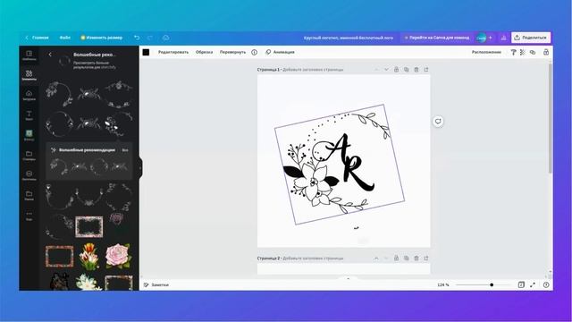
Task: Show all magic recommendations via Все
Action: [x=125, y=150]
